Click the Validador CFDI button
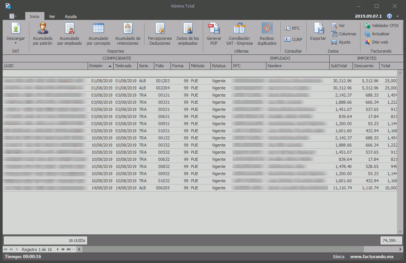 382,26
